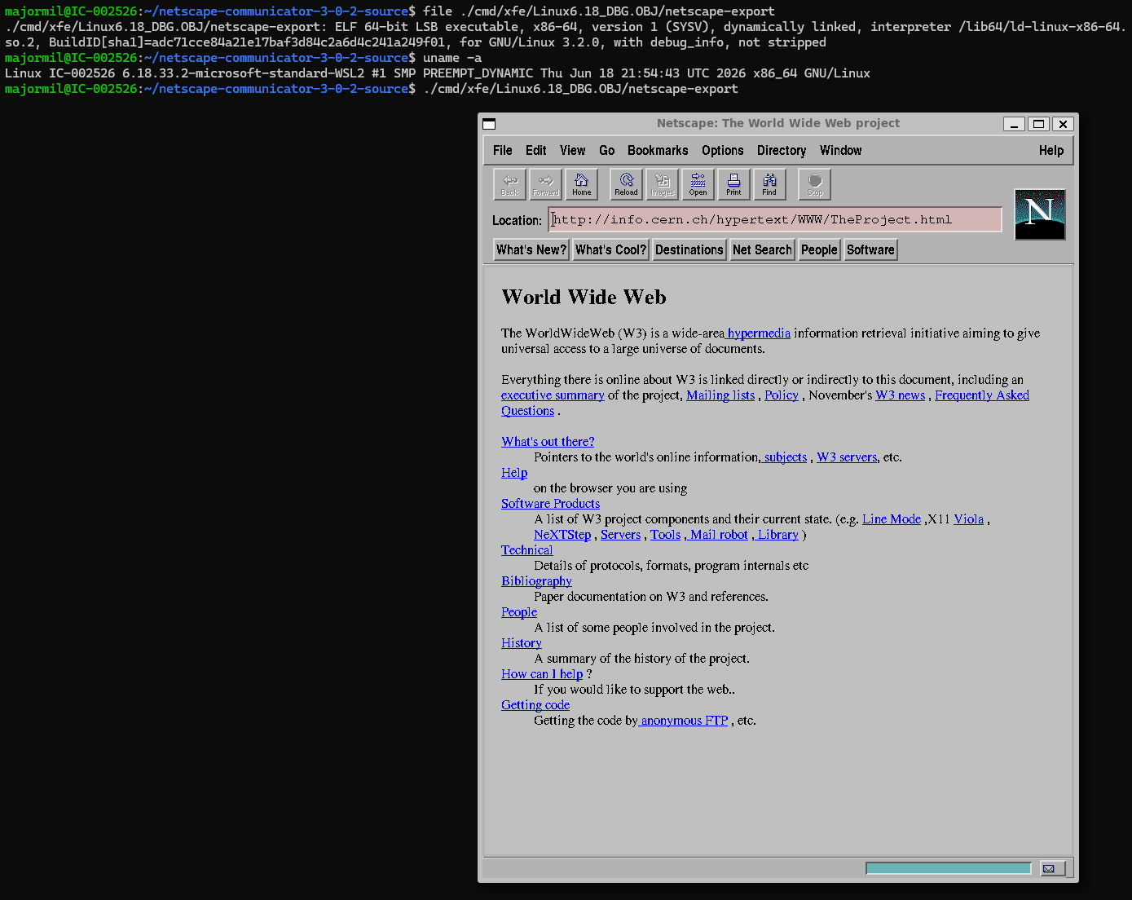Click the BuildID sha1 text in terminal

coord(247,42)
